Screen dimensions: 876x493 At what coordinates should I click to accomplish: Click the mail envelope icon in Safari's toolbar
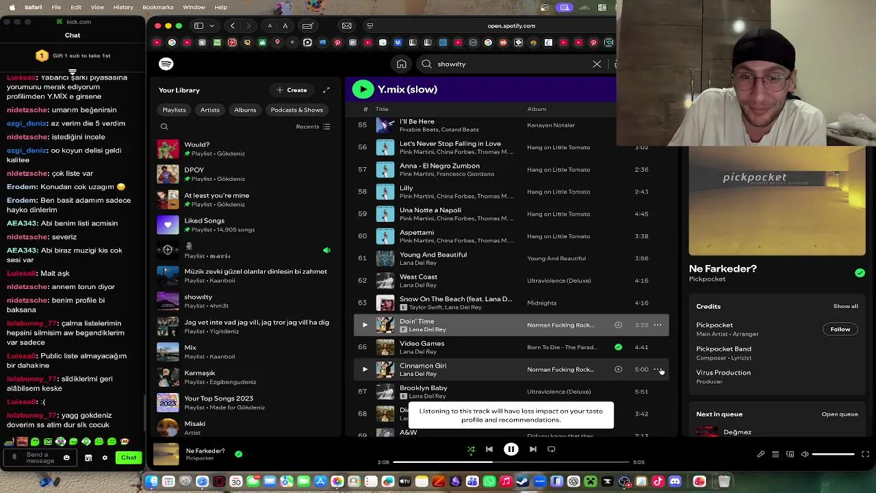click(x=347, y=26)
